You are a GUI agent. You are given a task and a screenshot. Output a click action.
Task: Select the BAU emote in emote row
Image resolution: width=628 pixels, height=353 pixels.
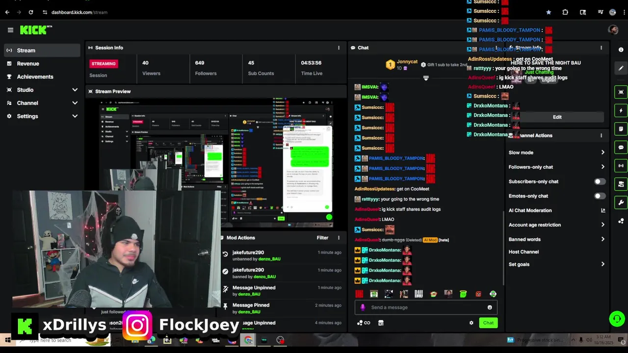tap(419, 294)
